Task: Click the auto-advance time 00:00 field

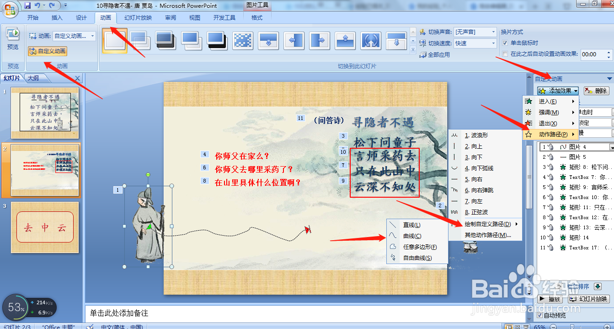Action: tap(593, 54)
